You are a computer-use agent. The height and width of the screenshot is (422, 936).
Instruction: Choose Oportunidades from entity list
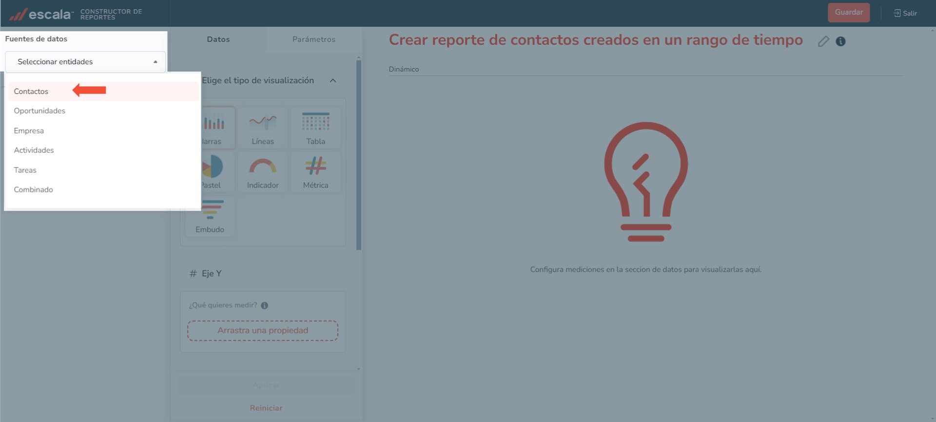click(104, 111)
